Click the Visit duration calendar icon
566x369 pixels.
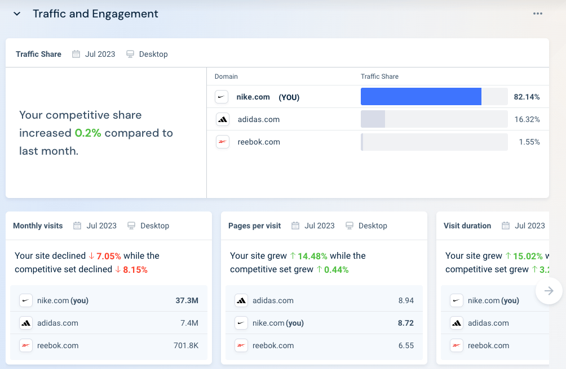[506, 226]
